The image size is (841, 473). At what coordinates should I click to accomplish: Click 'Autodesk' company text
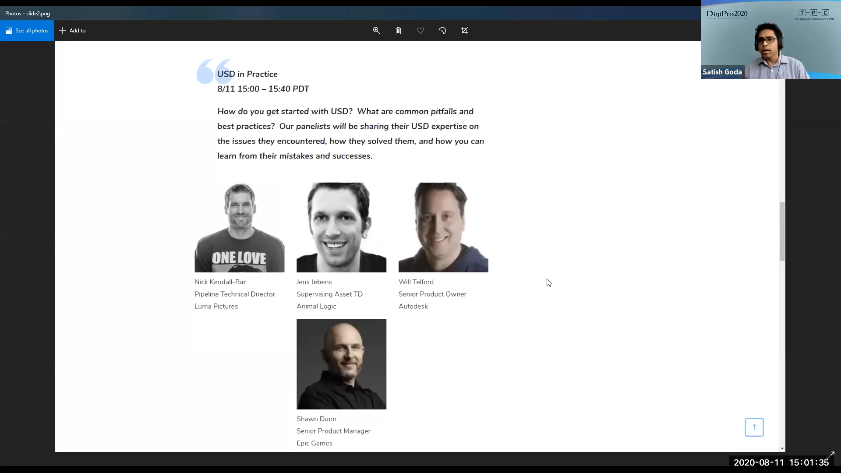[413, 307]
